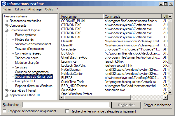Open the Fichier menu
This screenshot has height=116, width=175.
(x=7, y=9)
